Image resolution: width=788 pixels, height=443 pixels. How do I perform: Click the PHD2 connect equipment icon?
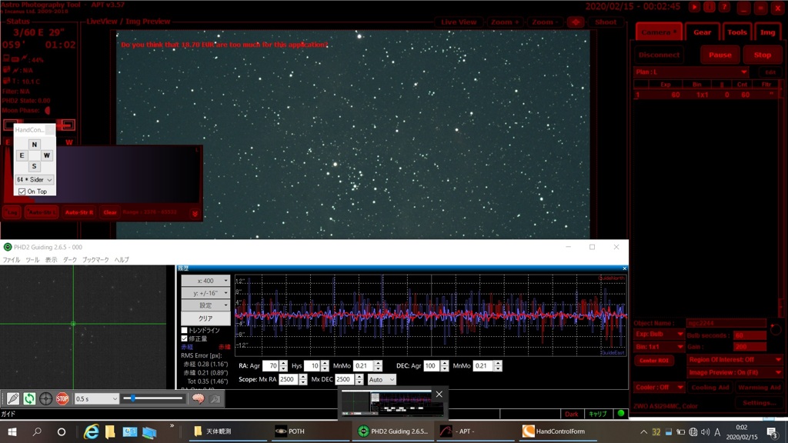point(13,398)
